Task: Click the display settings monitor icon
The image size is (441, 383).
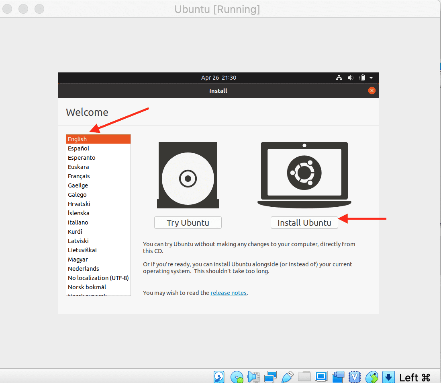Action: (x=321, y=377)
